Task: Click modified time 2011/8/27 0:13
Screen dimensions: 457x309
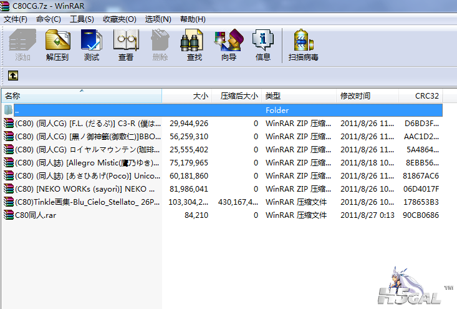Action: tap(367, 215)
